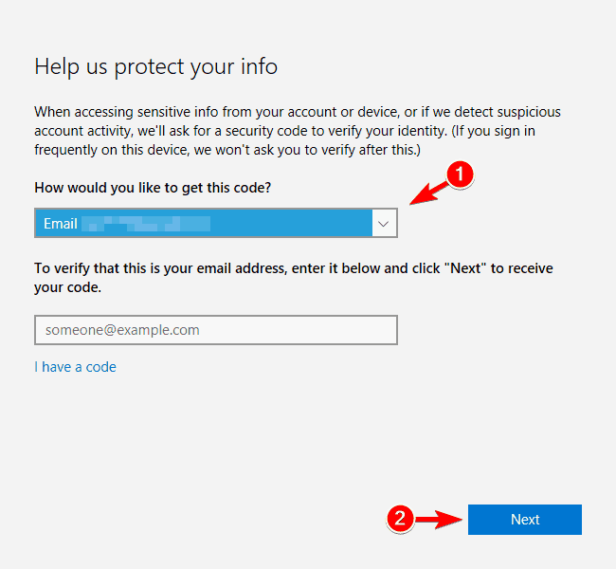This screenshot has height=569, width=616.
Task: Click the blue Next button
Action: point(524,520)
